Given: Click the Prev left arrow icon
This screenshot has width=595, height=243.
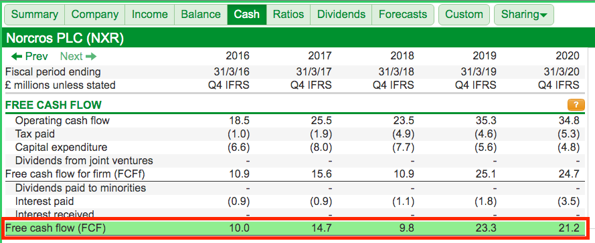Looking at the screenshot, I should 17,57.
